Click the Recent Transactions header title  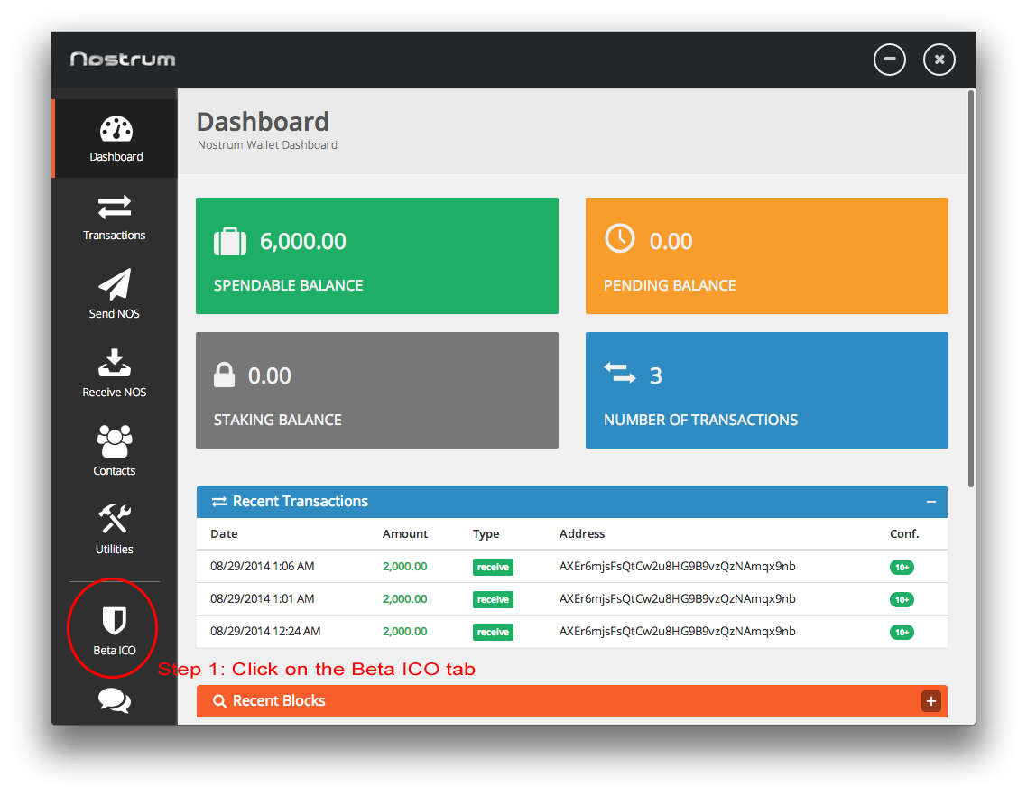(300, 501)
